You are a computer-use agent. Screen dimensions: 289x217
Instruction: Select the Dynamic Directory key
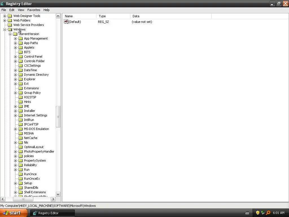(x=36, y=75)
